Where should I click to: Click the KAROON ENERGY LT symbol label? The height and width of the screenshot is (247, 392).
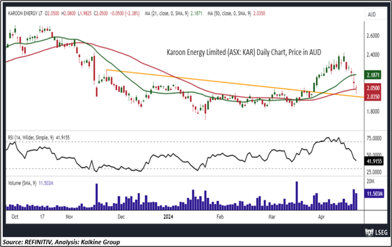coord(25,14)
